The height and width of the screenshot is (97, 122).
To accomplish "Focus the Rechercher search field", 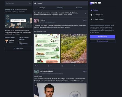I will click(18, 3).
